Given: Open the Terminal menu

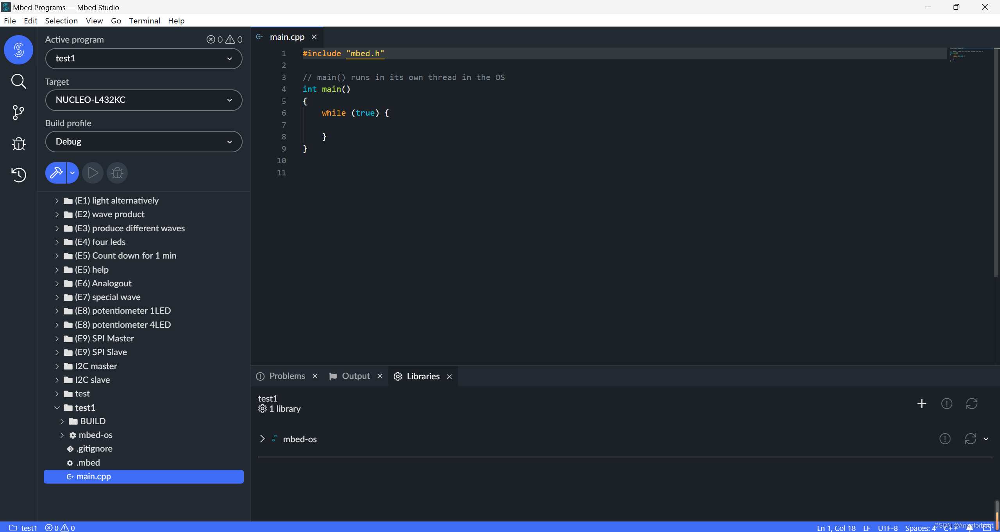Looking at the screenshot, I should tap(144, 21).
